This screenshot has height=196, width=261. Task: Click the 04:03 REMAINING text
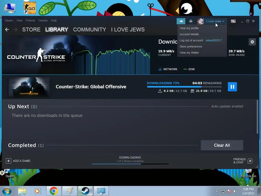point(207,83)
